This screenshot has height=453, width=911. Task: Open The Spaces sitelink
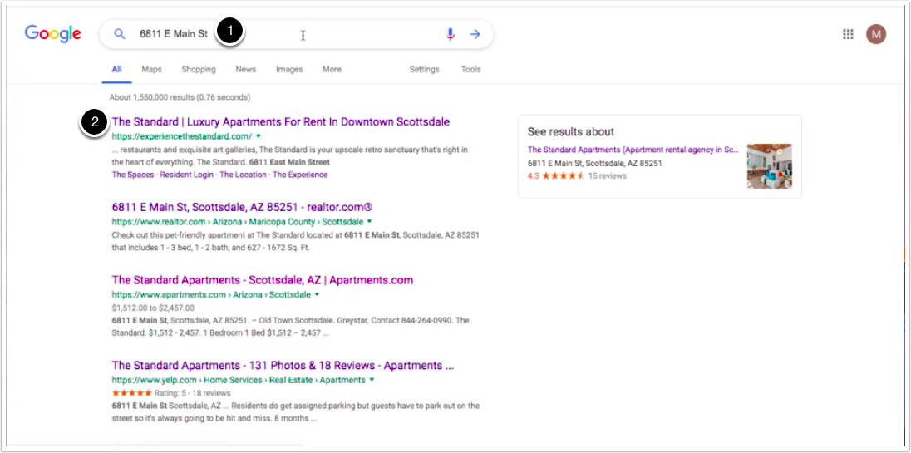coord(133,175)
